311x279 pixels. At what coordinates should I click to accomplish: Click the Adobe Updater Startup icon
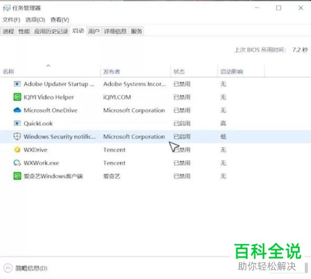click(17, 84)
